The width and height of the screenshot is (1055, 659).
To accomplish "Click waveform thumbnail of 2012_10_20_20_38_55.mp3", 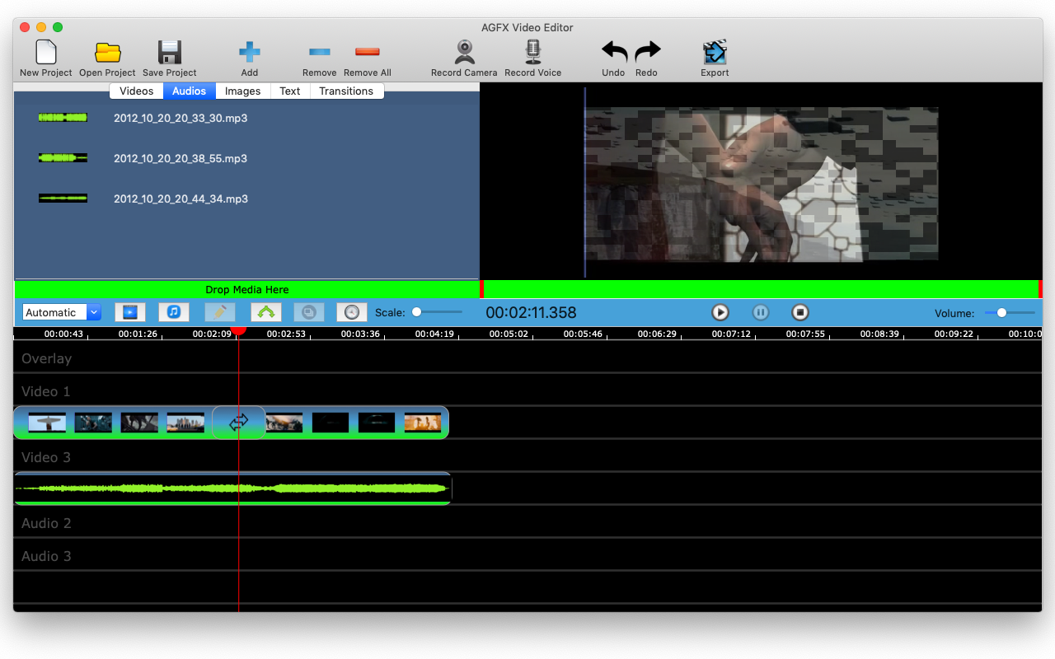I will coord(63,157).
